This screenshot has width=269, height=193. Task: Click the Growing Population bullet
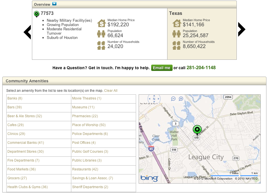tap(63, 25)
